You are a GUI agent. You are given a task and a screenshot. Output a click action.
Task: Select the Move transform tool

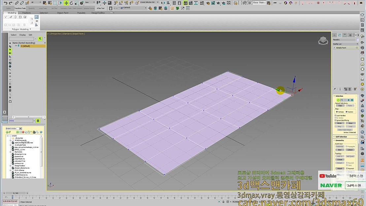coord(66,3)
